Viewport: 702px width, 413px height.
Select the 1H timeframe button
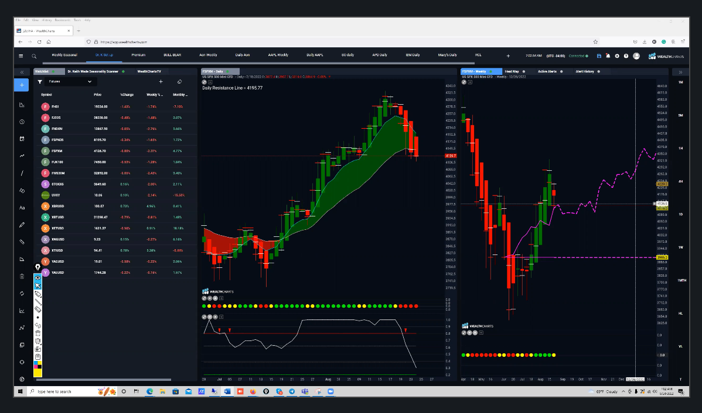pos(680,149)
